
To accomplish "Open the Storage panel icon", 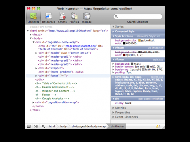I will tap(87, 16).
